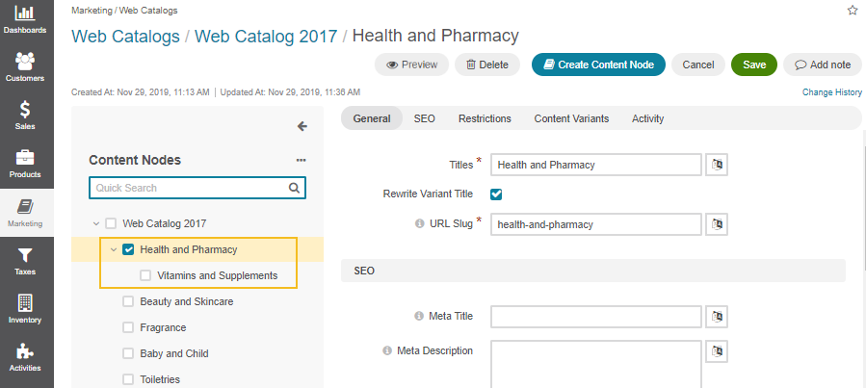Switch to the Restrictions tab
This screenshot has height=388, width=866.
[x=485, y=118]
